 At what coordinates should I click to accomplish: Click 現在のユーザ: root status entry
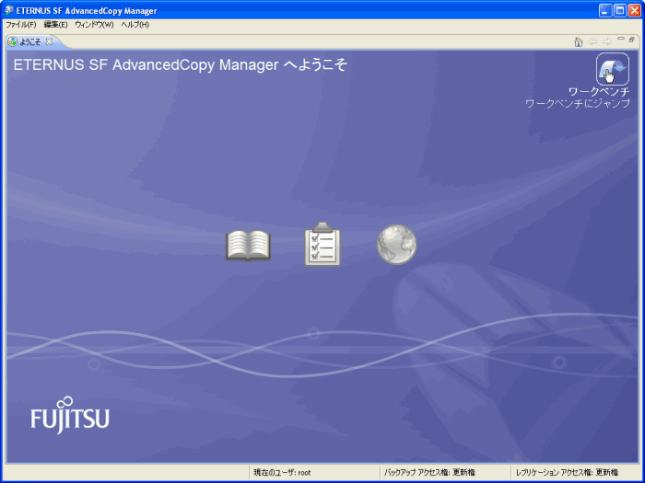point(282,473)
